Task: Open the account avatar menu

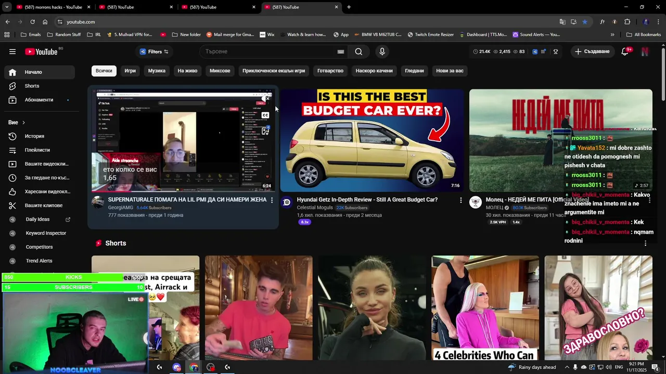Action: 645,51
